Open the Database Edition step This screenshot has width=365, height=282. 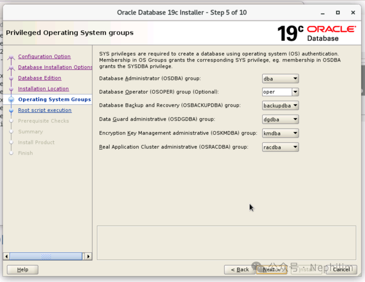[x=40, y=78]
